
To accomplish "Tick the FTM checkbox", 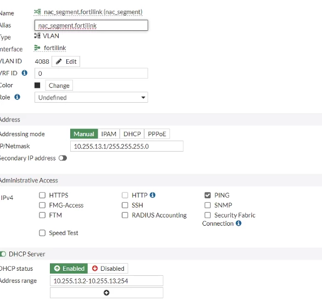I will pos(42,215).
